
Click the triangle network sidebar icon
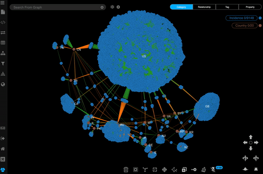tap(3, 74)
